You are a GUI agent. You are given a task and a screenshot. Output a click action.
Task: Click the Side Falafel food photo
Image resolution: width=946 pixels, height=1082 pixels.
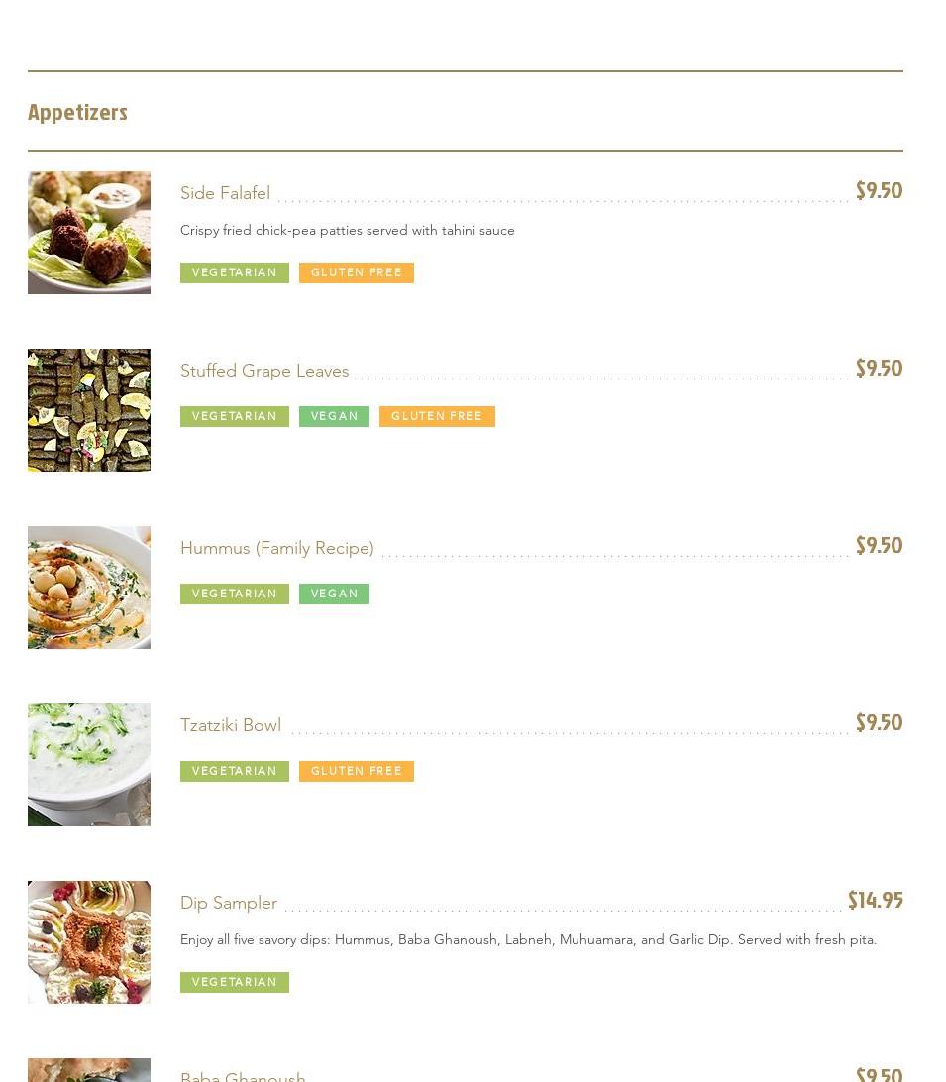89,233
